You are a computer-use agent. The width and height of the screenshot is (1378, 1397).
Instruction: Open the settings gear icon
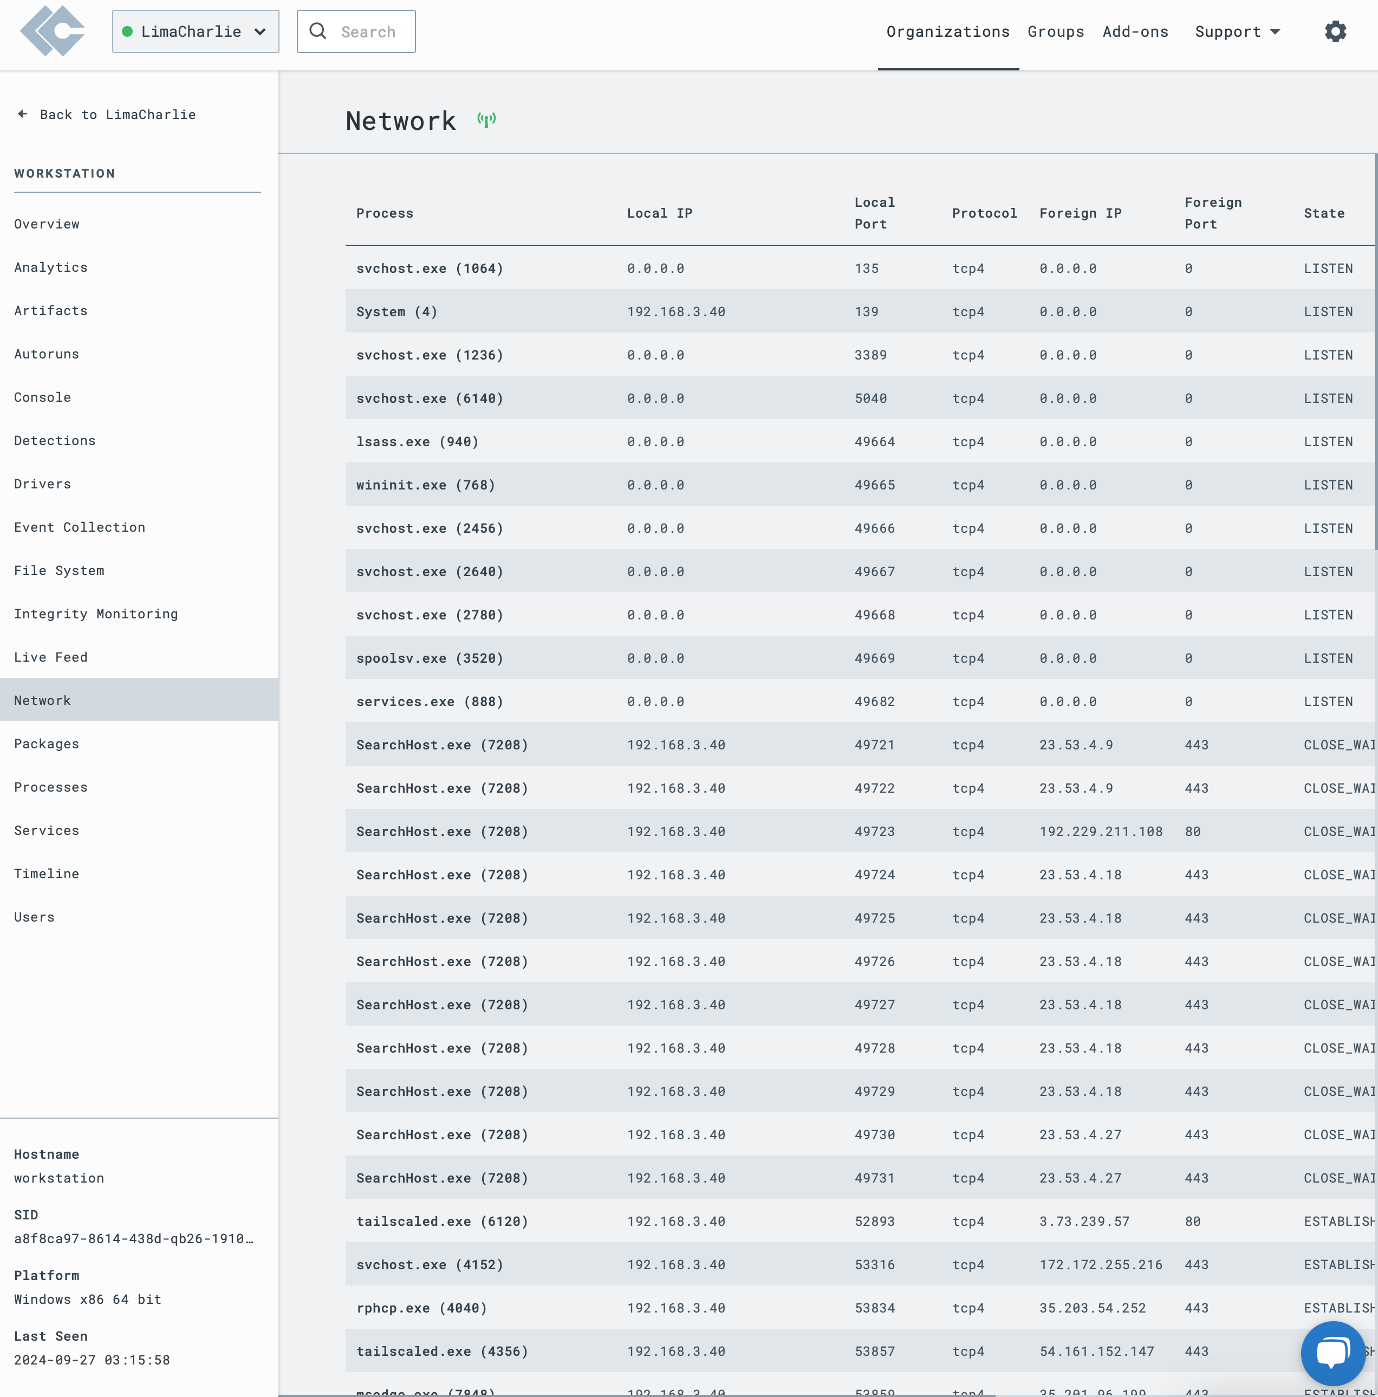pos(1335,31)
